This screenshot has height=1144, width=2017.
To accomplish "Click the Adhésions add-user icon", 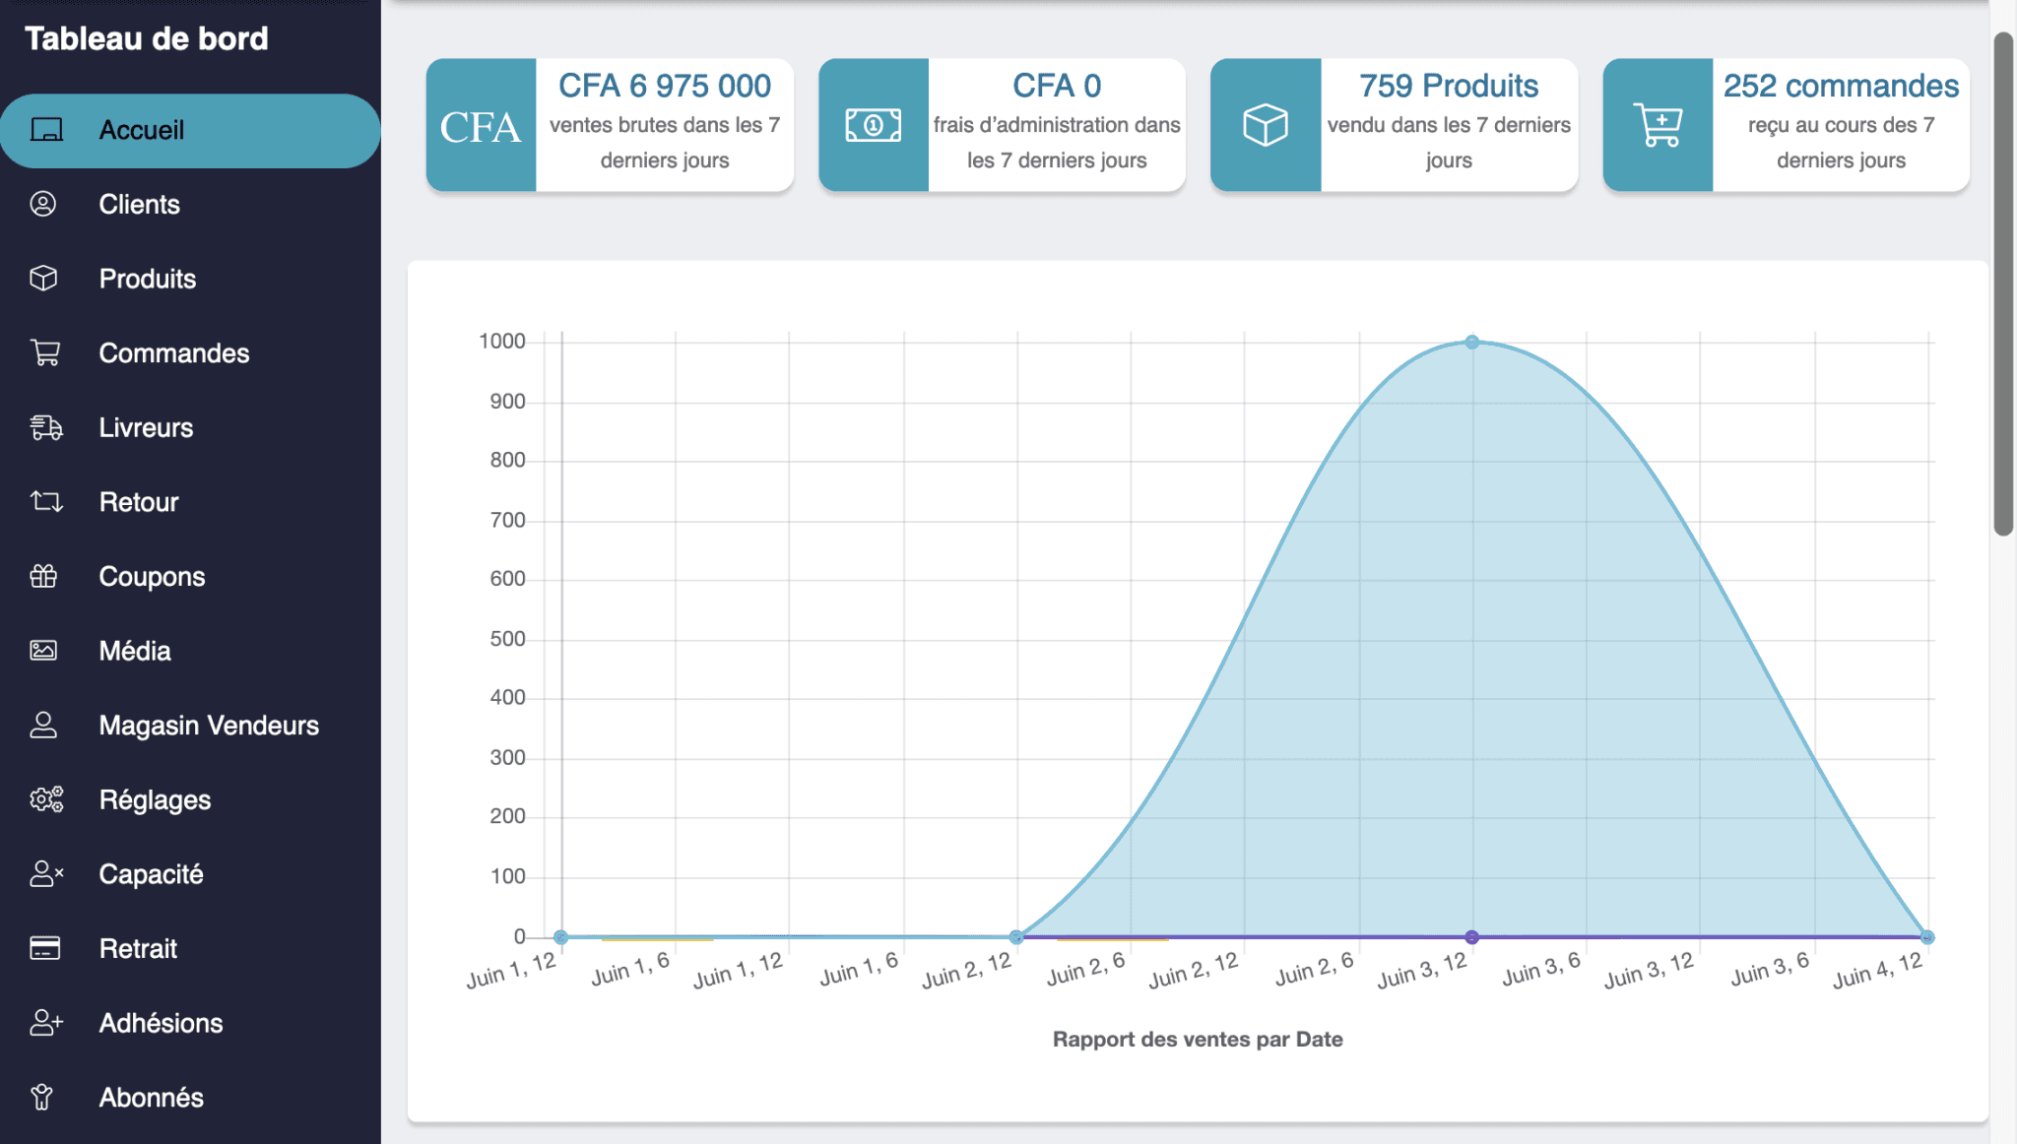I will coord(43,1023).
